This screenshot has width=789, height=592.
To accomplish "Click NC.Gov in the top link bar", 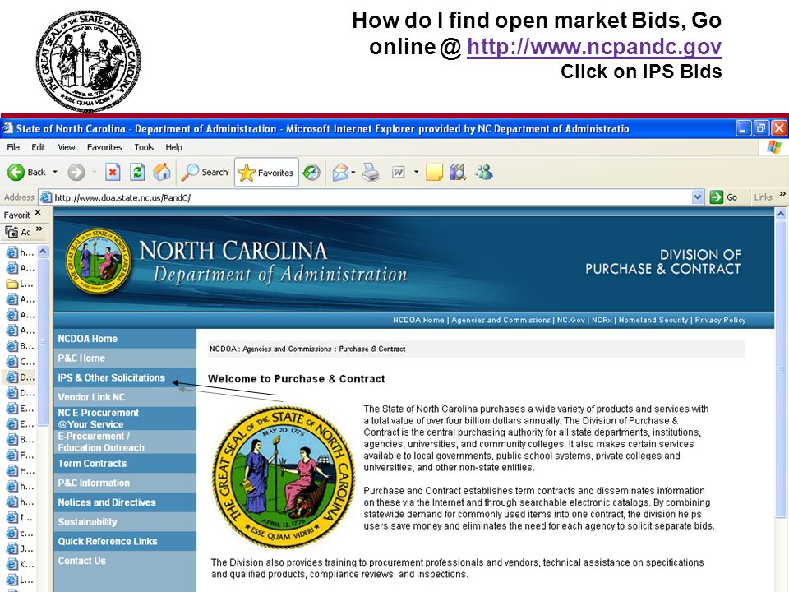I will (x=571, y=320).
